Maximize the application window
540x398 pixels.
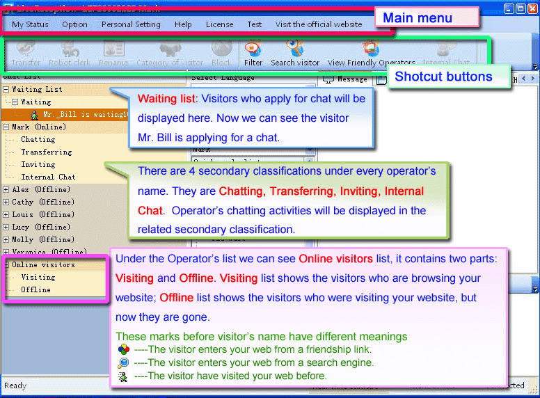(x=521, y=8)
